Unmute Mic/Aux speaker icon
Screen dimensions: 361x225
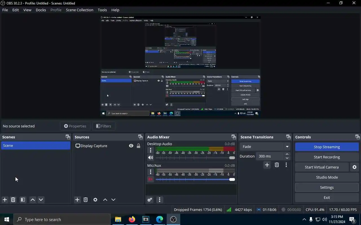pyautogui.click(x=151, y=179)
